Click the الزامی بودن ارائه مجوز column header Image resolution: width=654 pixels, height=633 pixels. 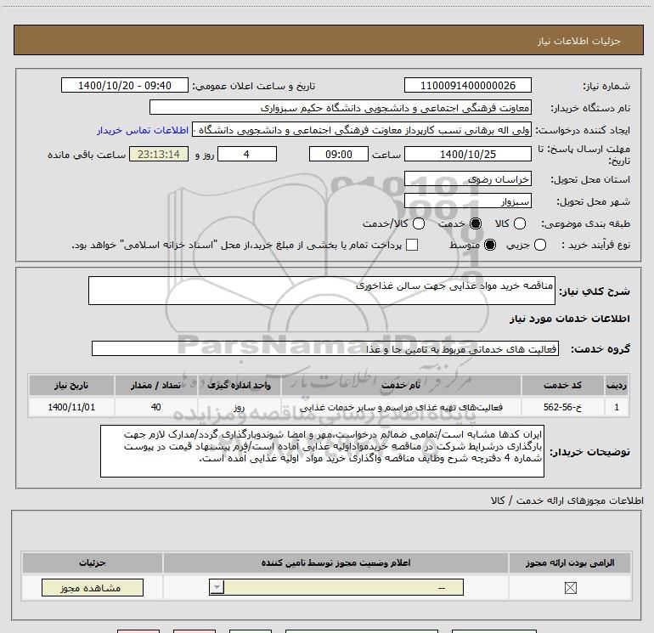(570, 562)
